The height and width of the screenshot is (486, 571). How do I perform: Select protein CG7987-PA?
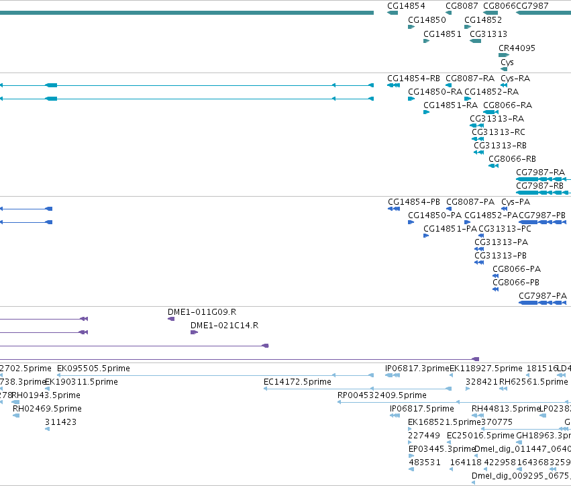pos(543,296)
